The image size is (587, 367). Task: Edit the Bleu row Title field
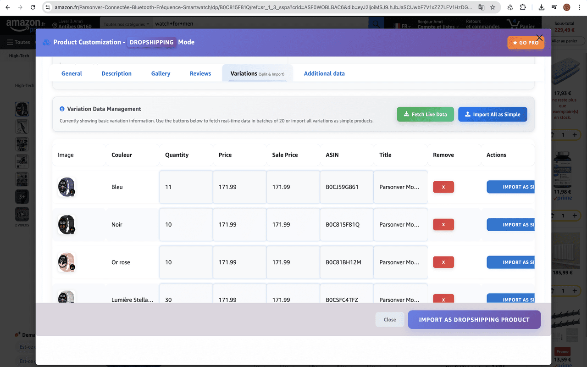pyautogui.click(x=400, y=187)
